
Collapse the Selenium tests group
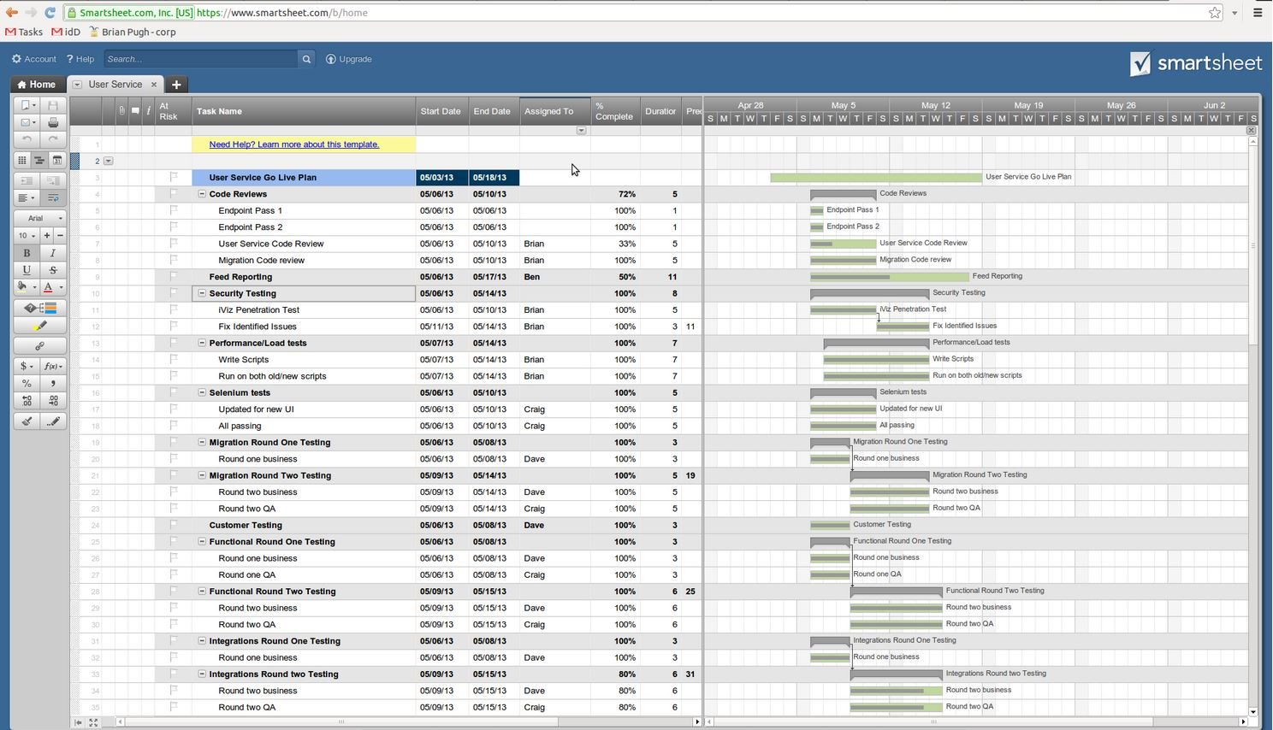(203, 393)
